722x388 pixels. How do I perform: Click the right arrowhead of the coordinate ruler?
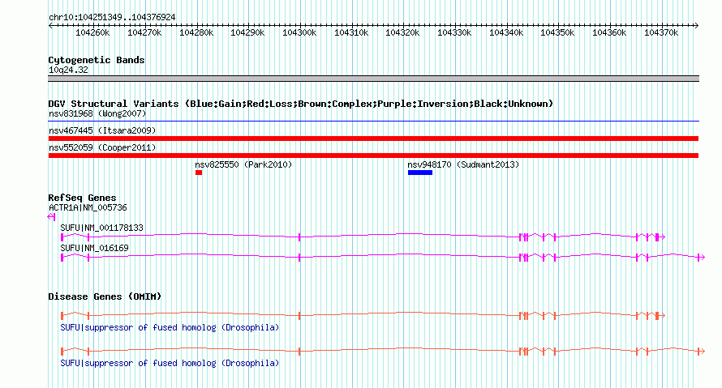point(696,26)
